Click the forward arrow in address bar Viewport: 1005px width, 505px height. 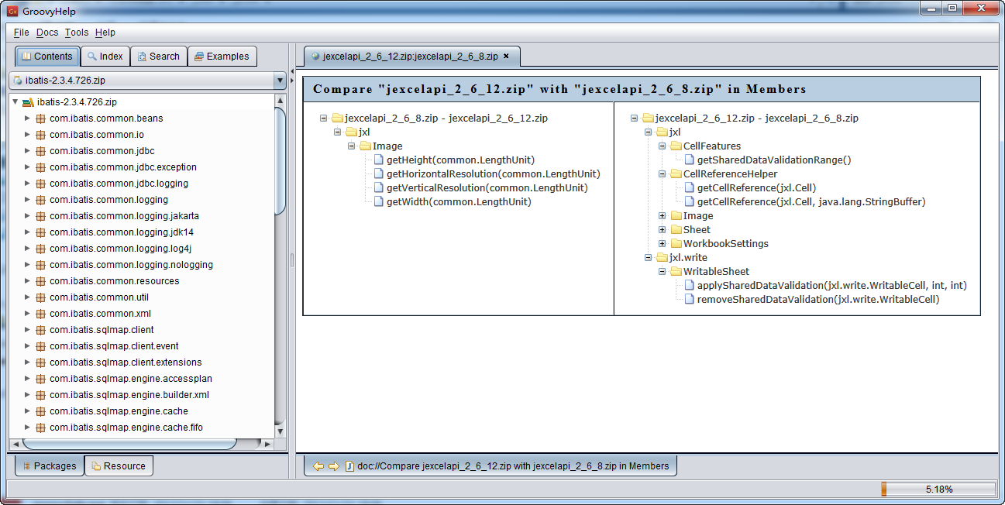tap(333, 466)
